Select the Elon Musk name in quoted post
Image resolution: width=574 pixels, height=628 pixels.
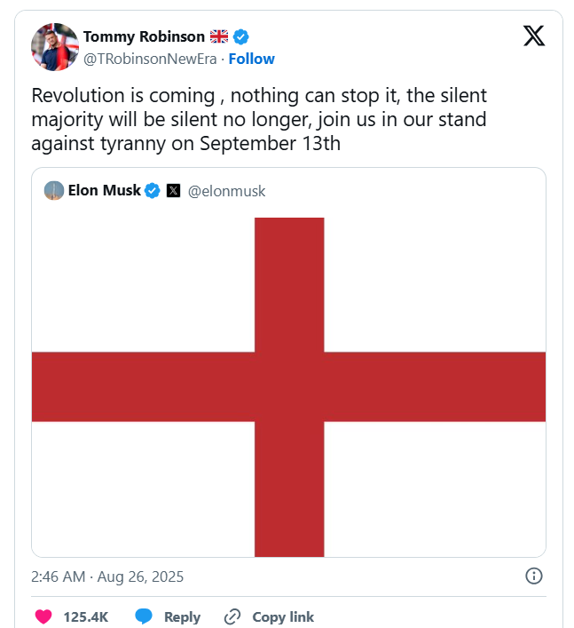click(104, 190)
